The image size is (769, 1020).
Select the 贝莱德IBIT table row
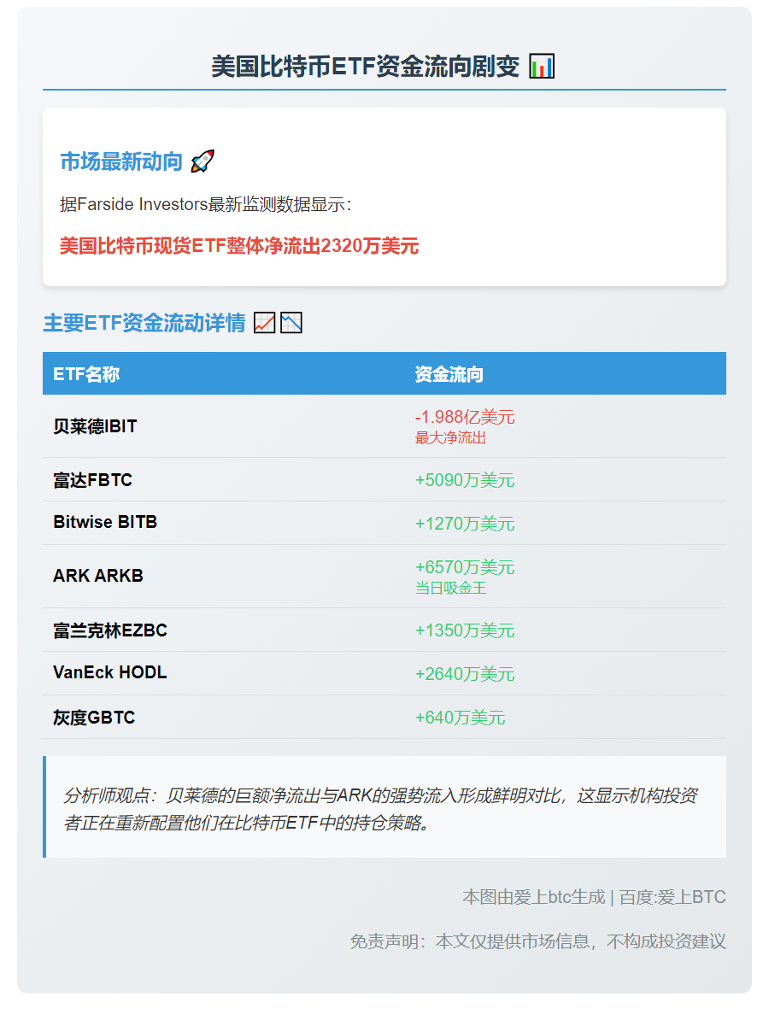click(384, 426)
